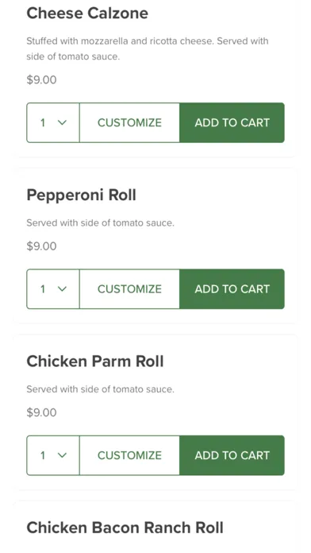Select the Cheese Calzone title
The image size is (311, 553).
point(87,14)
